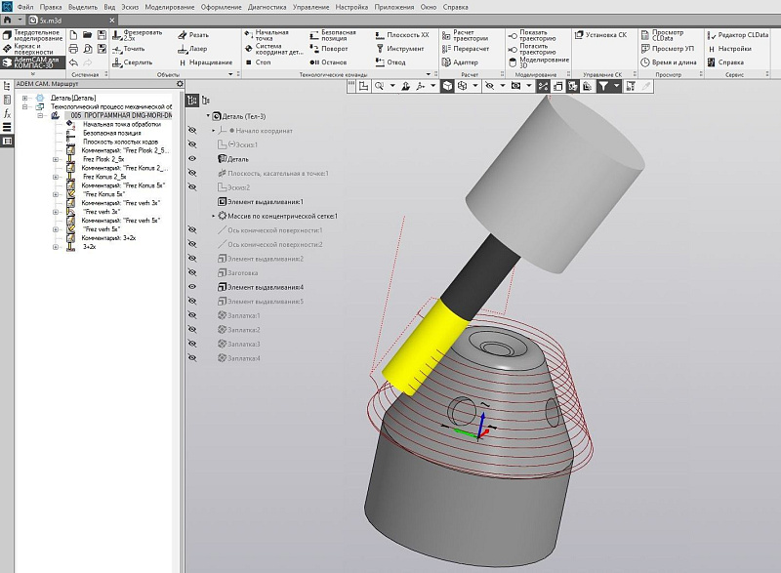
Task: Expand the Frez Konus 2_5x operation
Action: [x=56, y=177]
